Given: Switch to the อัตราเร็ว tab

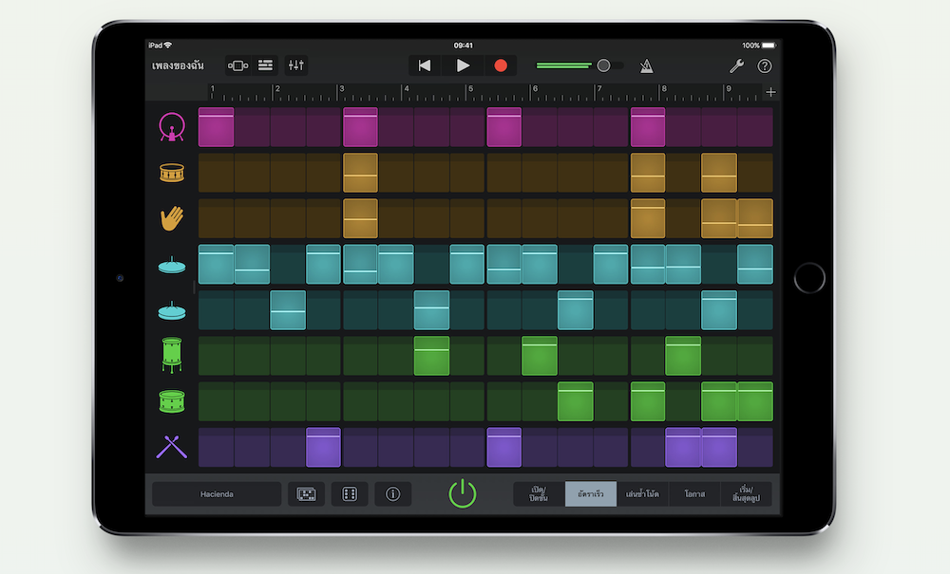Looking at the screenshot, I should 590,494.
